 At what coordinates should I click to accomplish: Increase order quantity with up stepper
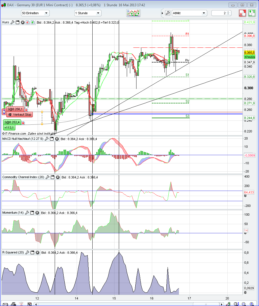228,12
